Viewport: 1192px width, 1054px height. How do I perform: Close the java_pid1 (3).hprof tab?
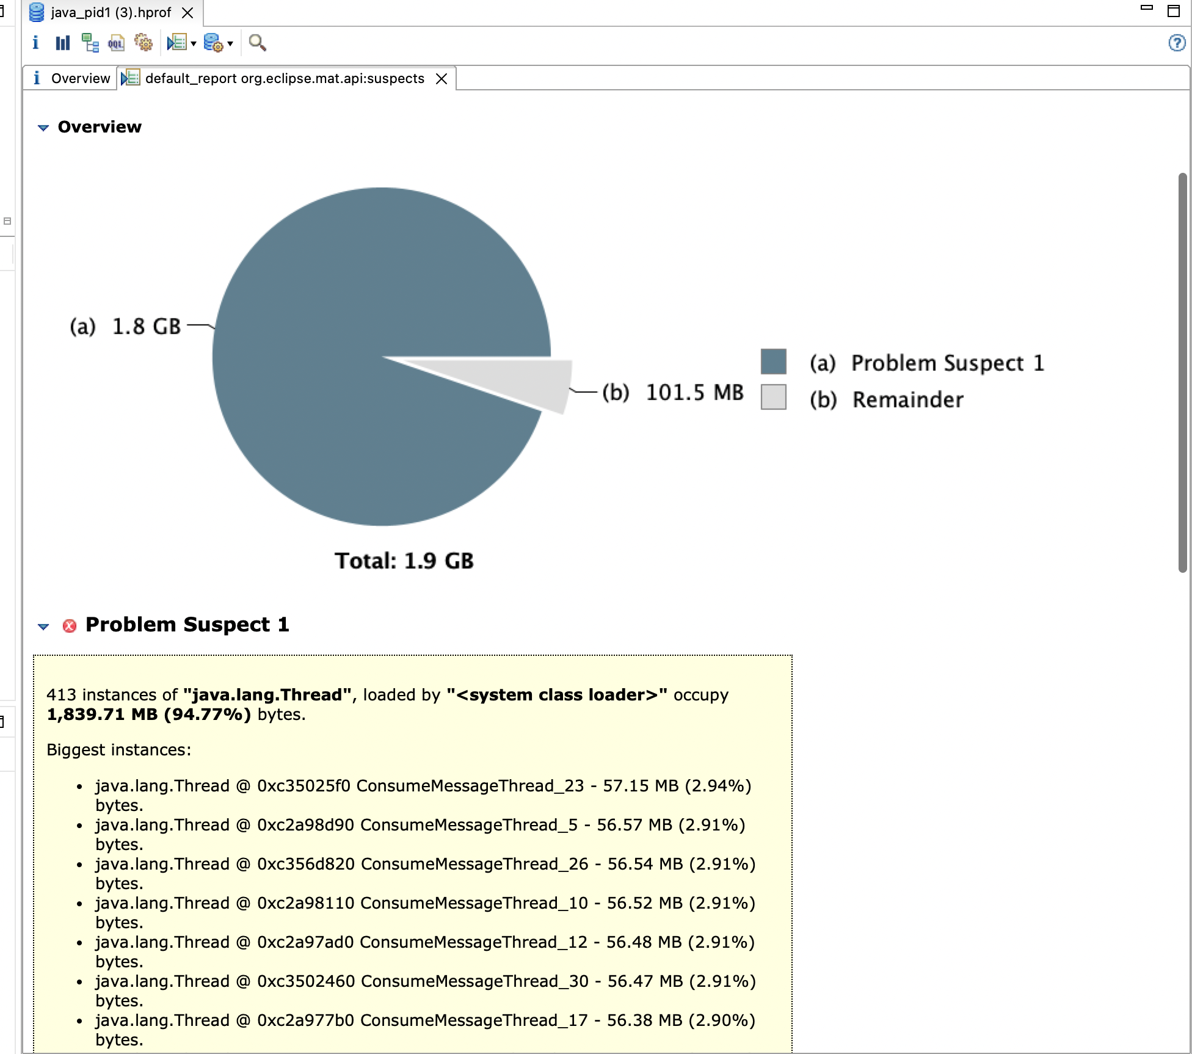[187, 13]
